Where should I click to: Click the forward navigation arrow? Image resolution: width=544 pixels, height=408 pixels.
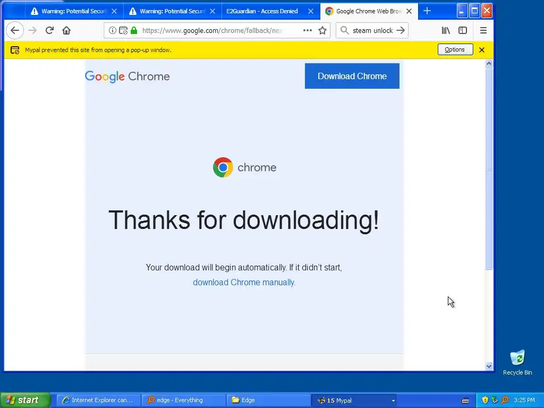[32, 30]
